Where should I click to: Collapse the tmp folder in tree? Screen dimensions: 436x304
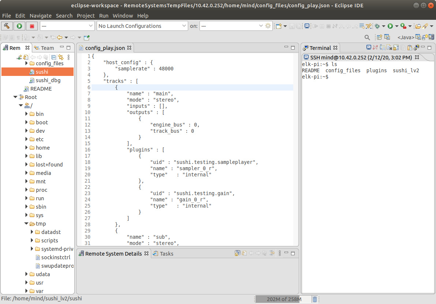point(27,224)
